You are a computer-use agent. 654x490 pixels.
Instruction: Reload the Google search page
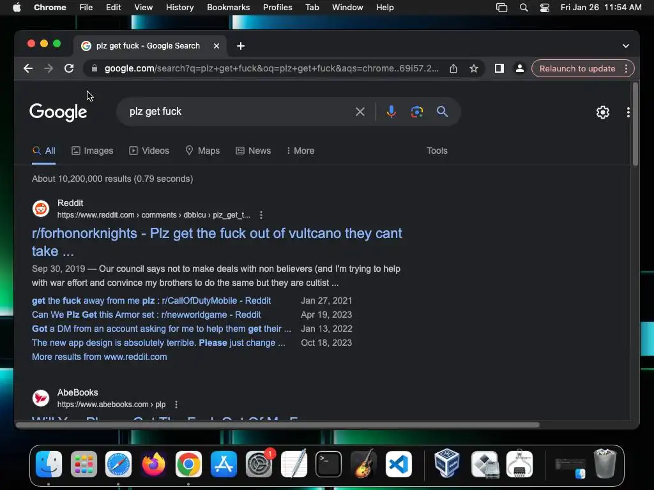(x=69, y=68)
